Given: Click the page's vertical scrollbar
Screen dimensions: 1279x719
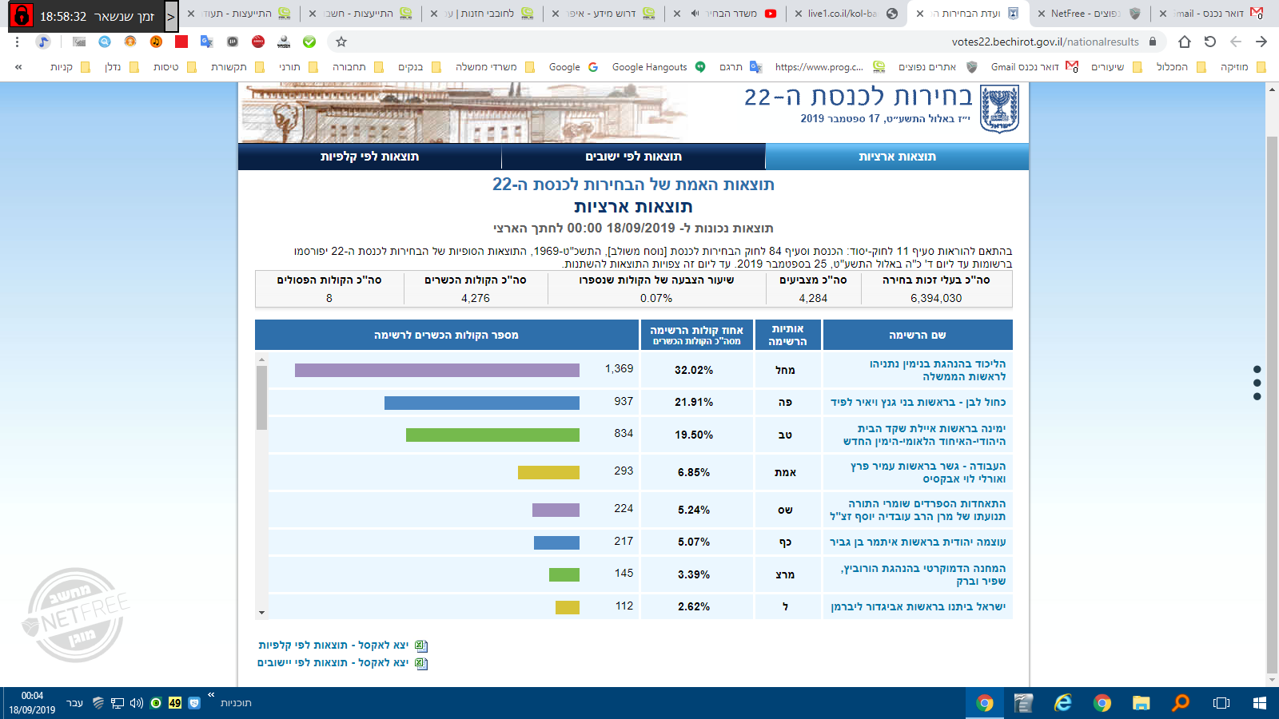Looking at the screenshot, I should coord(1272,405).
